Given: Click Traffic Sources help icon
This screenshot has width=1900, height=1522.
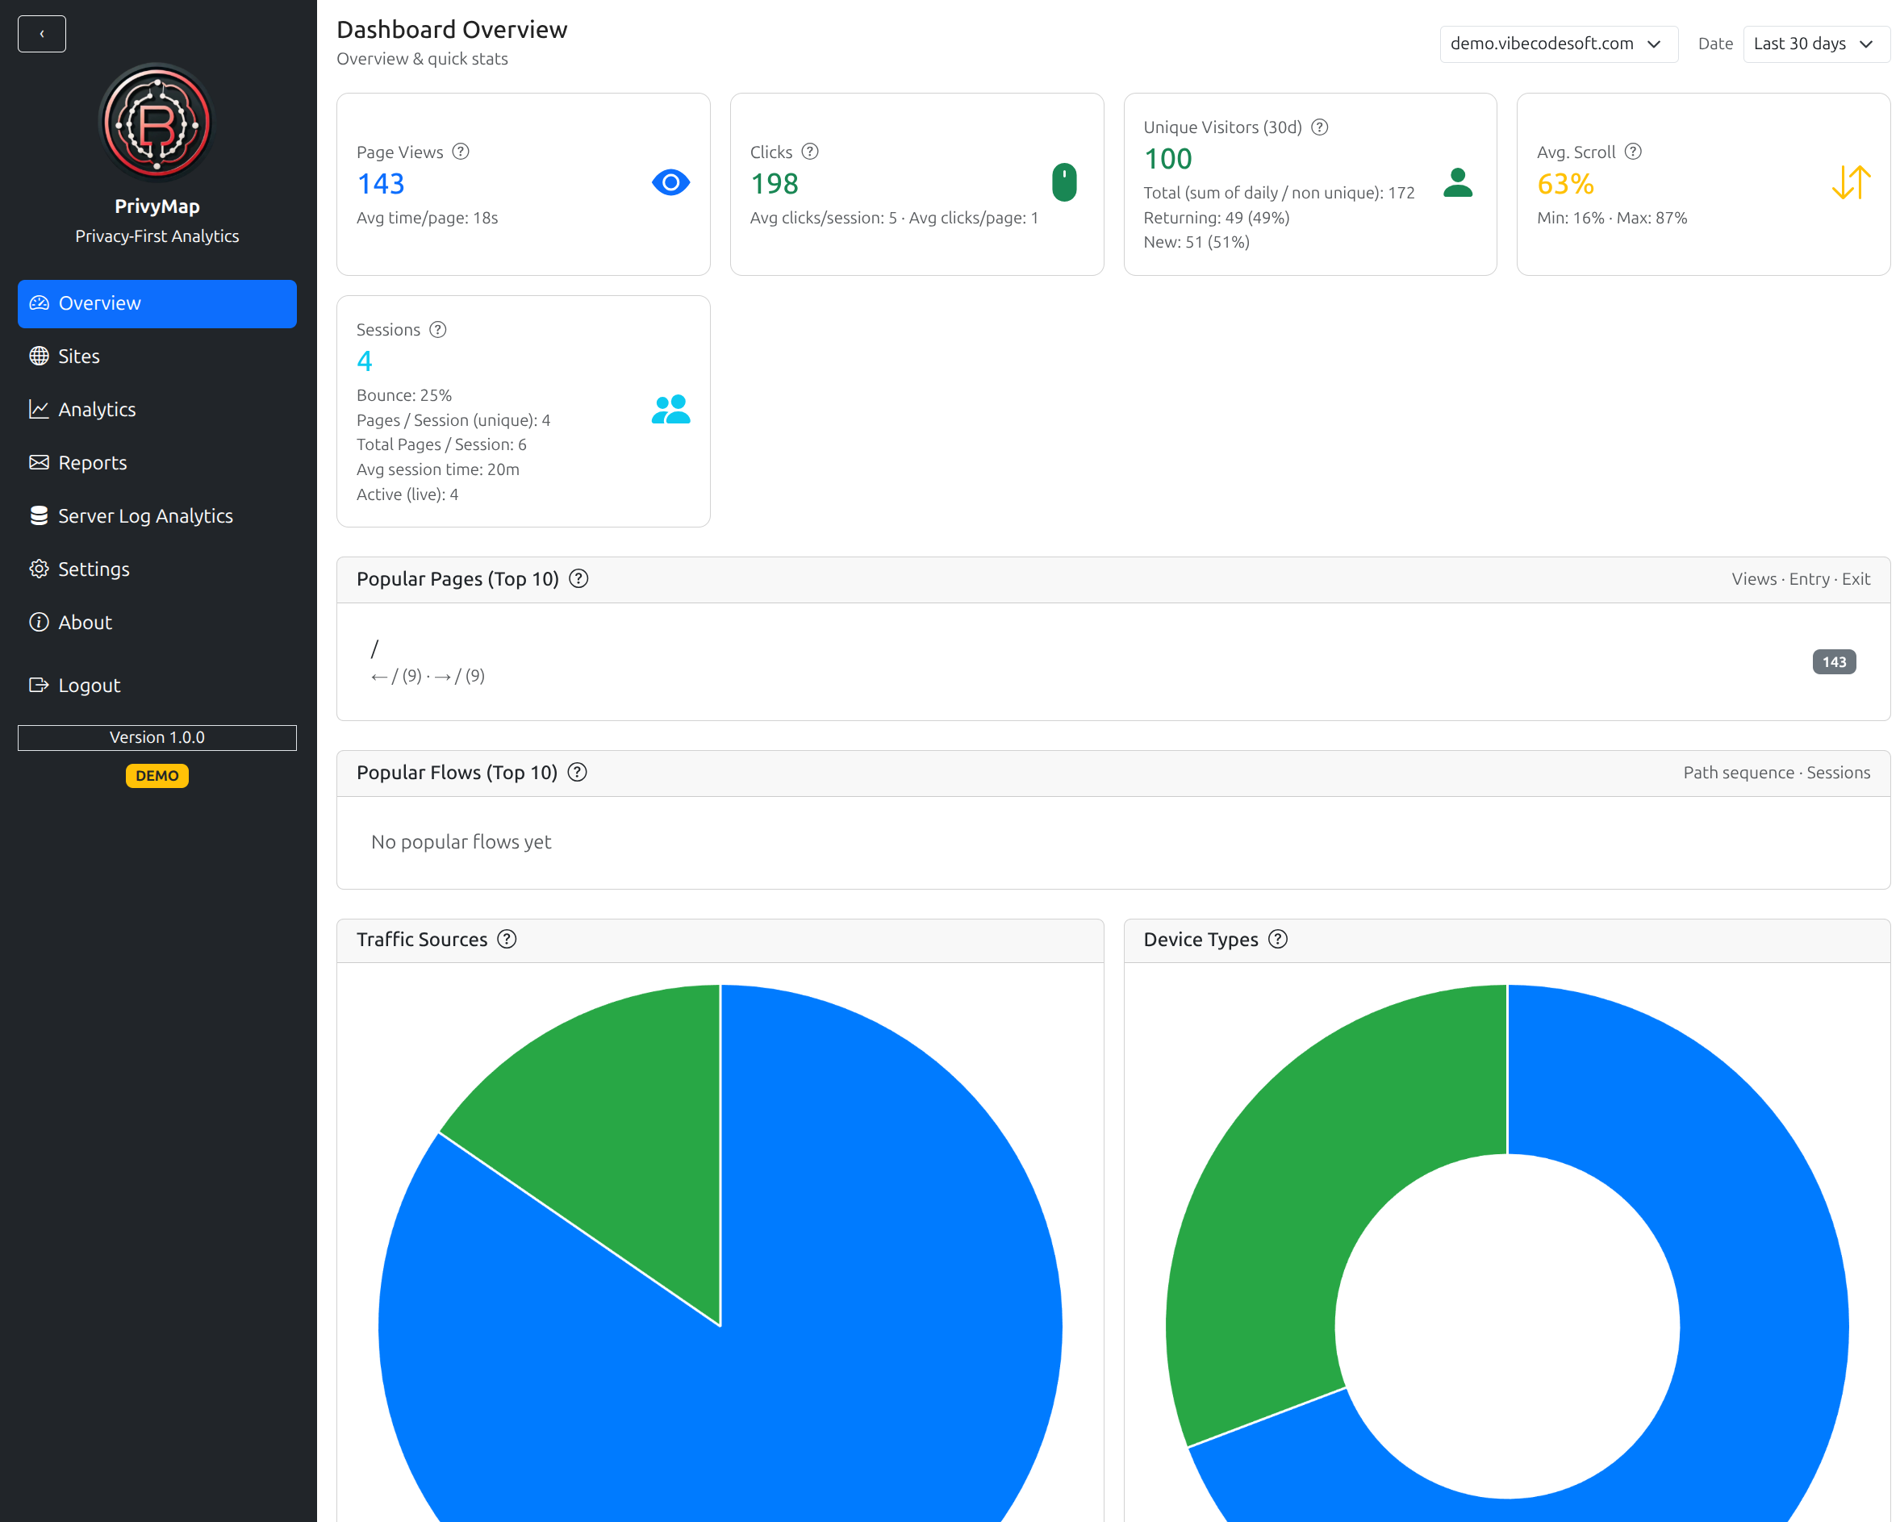Looking at the screenshot, I should pyautogui.click(x=507, y=939).
